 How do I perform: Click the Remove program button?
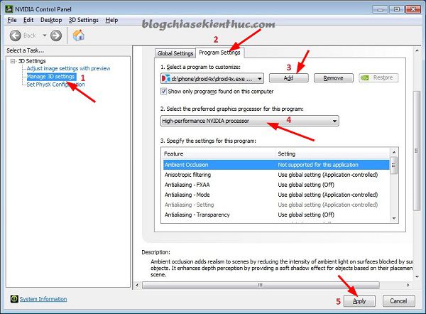334,78
